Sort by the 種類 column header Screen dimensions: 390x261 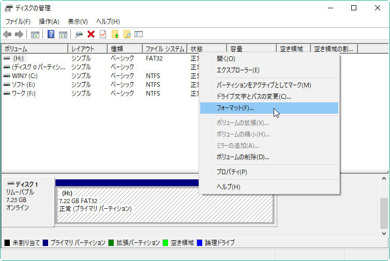coord(125,49)
